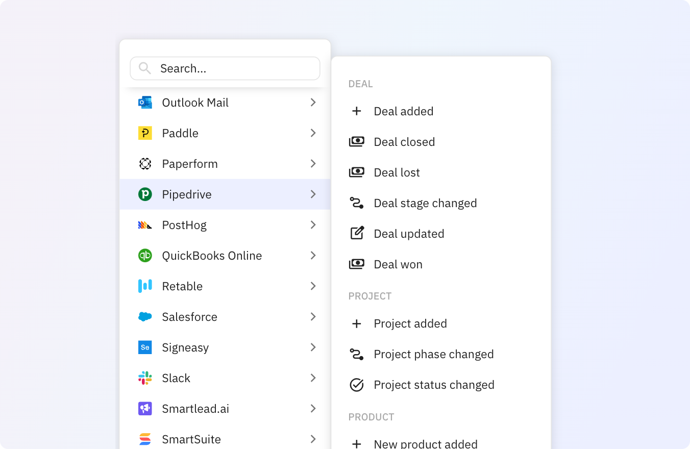This screenshot has height=449, width=690.
Task: Open the Outlook Mail app entry
Action: 225,103
